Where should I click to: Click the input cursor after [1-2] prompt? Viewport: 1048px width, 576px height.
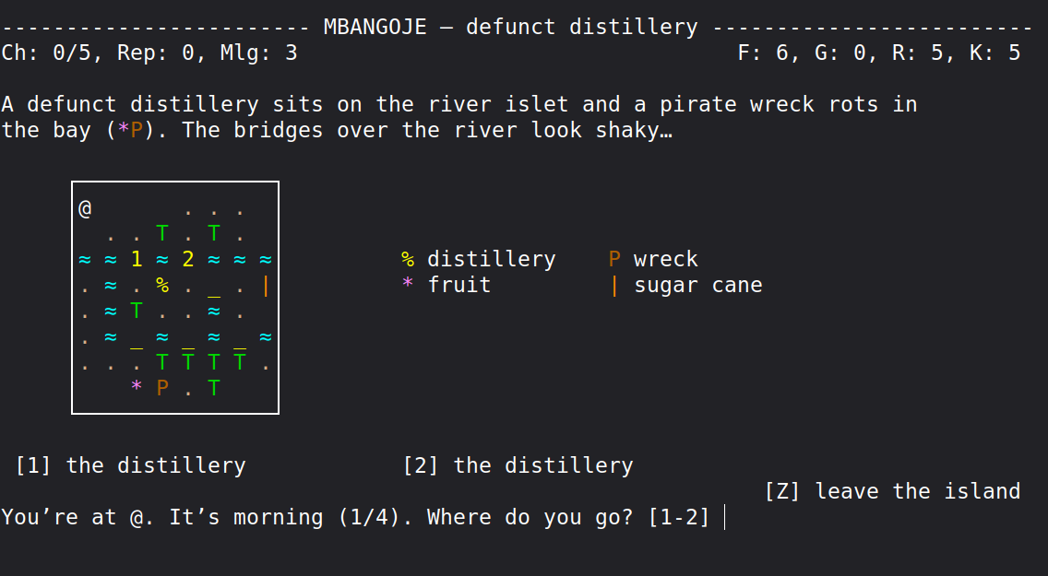[725, 517]
